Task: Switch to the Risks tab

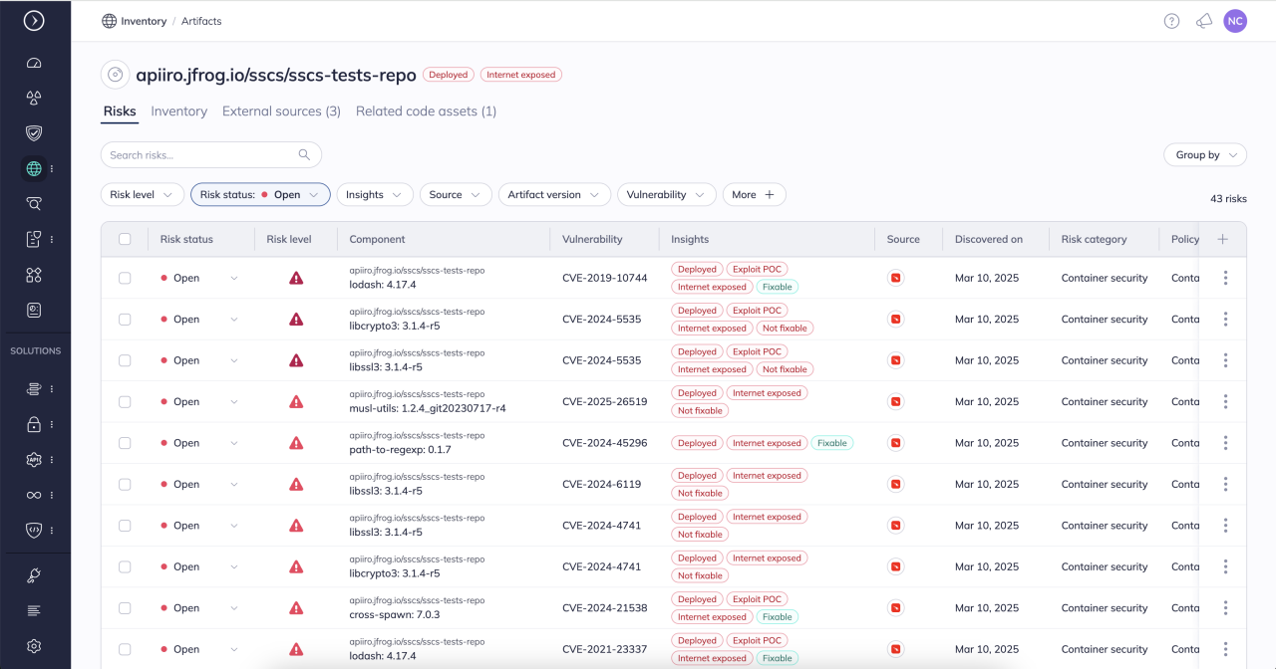Action: 120,111
